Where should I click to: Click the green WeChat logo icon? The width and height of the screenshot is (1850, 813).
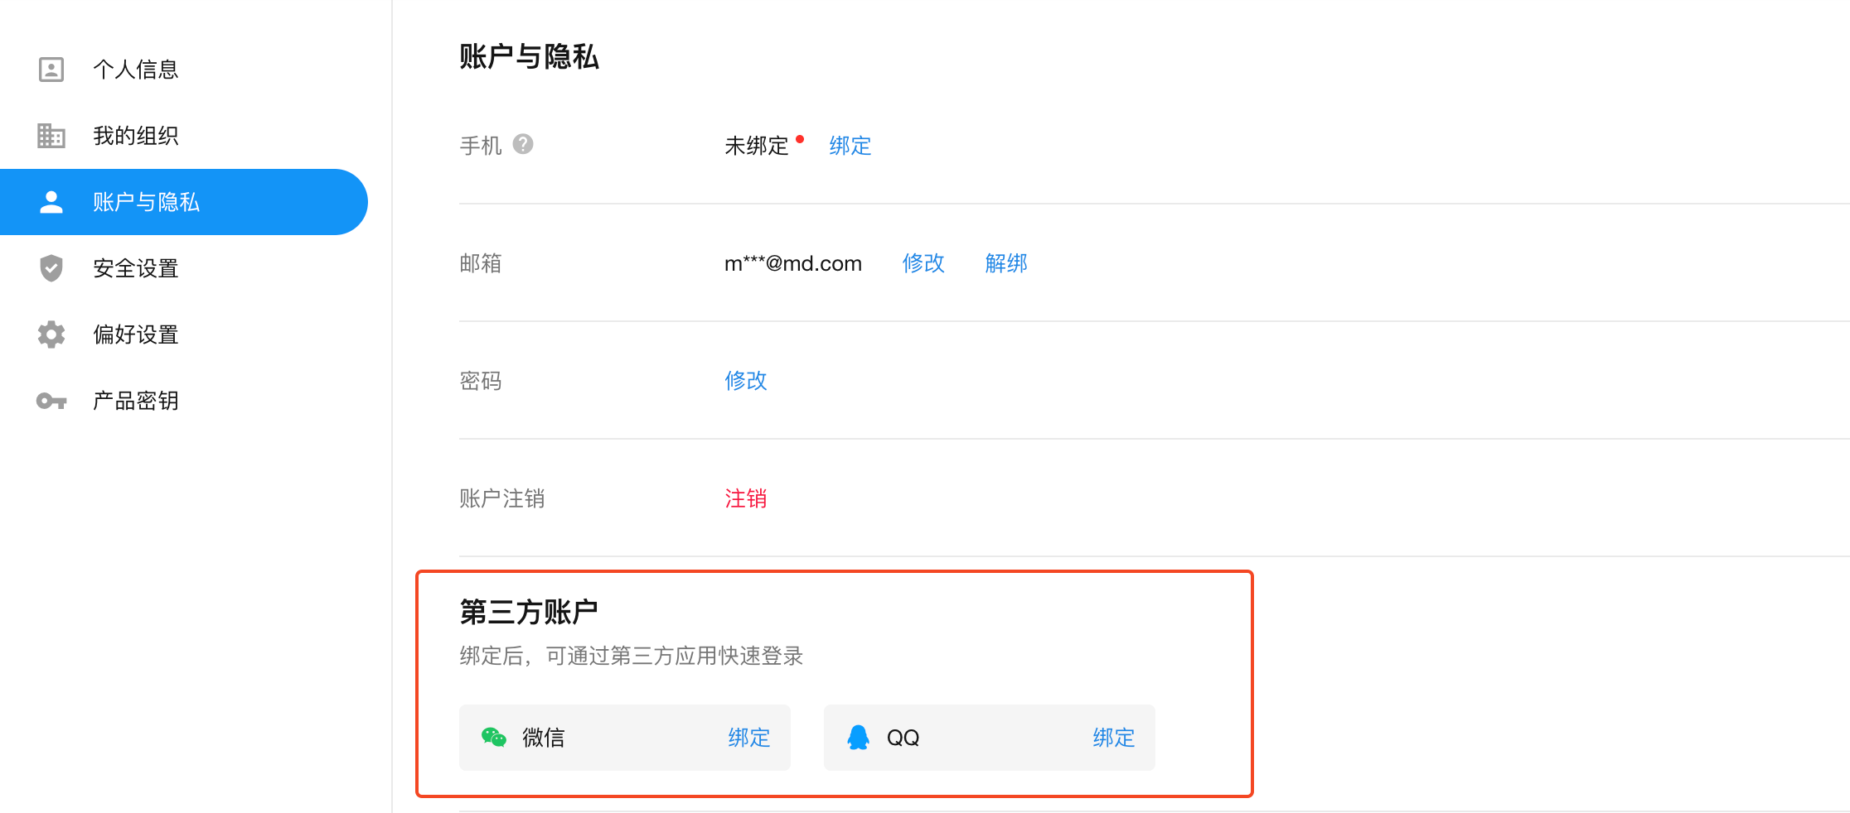pyautogui.click(x=494, y=737)
